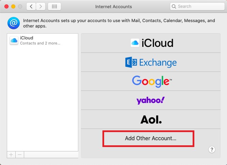Image resolution: width=227 pixels, height=165 pixels.
Task: Click the magnifying glass search icon
Action: (x=174, y=6)
